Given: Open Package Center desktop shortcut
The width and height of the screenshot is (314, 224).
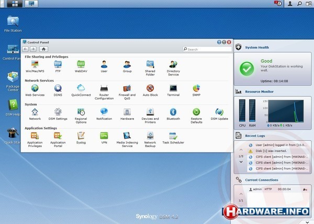Looking at the screenshot, I should coord(13,81).
